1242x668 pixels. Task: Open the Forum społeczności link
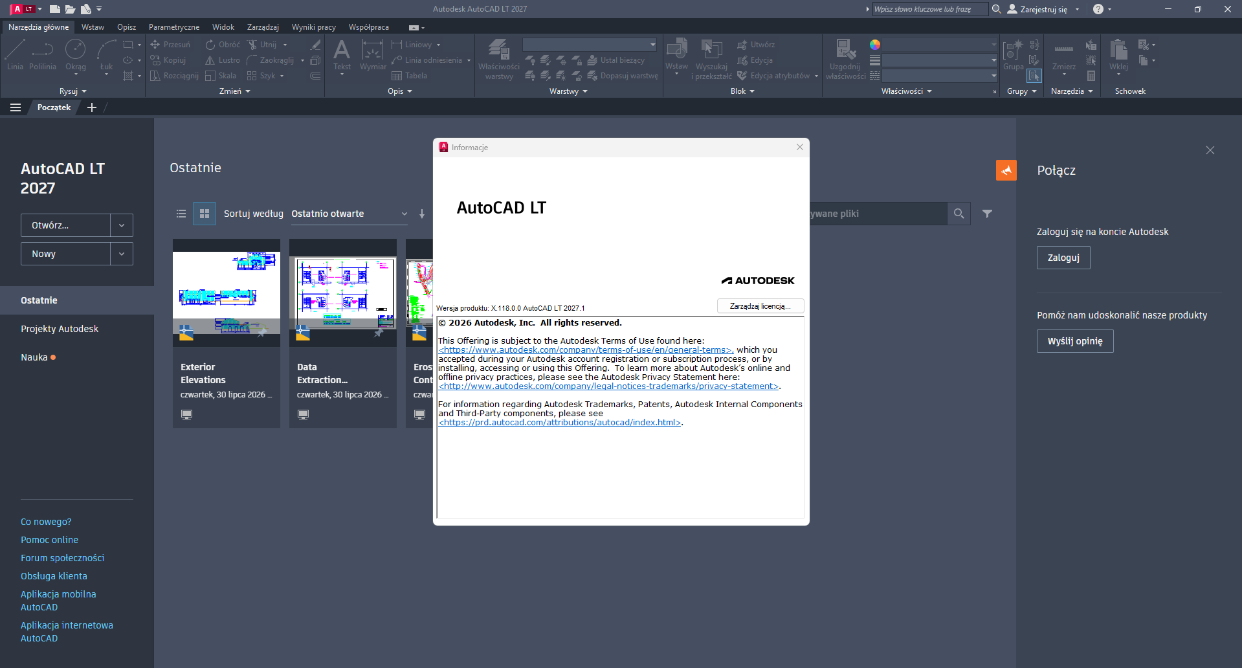[62, 558]
